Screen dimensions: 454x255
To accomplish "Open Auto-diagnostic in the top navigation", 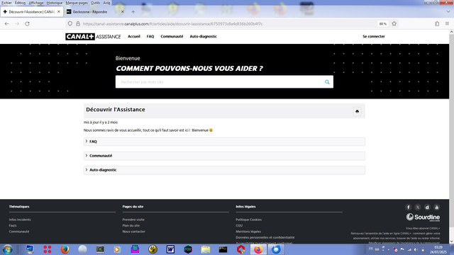I will [204, 36].
